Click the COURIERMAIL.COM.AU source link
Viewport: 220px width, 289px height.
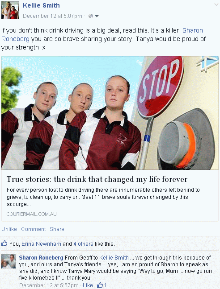point(32,214)
